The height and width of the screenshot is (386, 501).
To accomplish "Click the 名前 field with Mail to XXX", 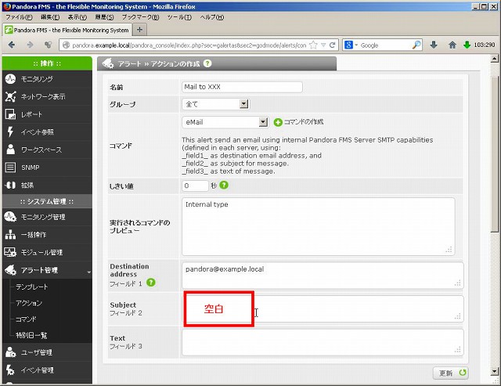I will click(x=242, y=87).
